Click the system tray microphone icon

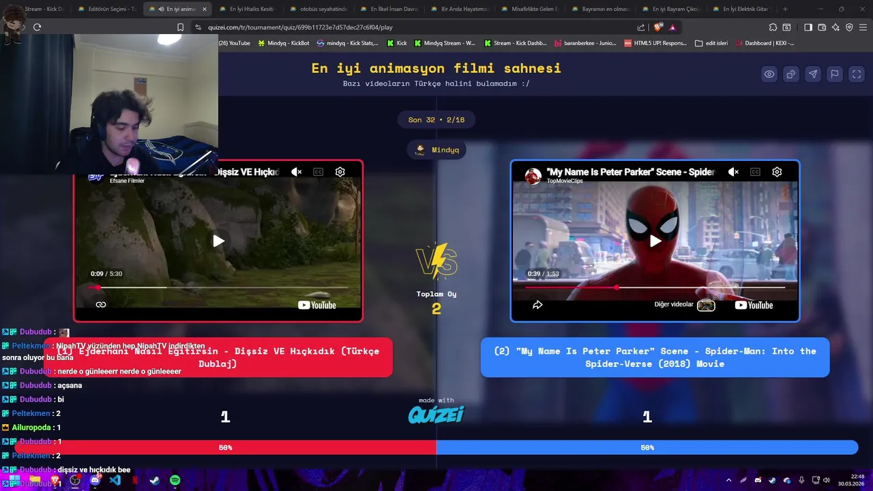801,480
